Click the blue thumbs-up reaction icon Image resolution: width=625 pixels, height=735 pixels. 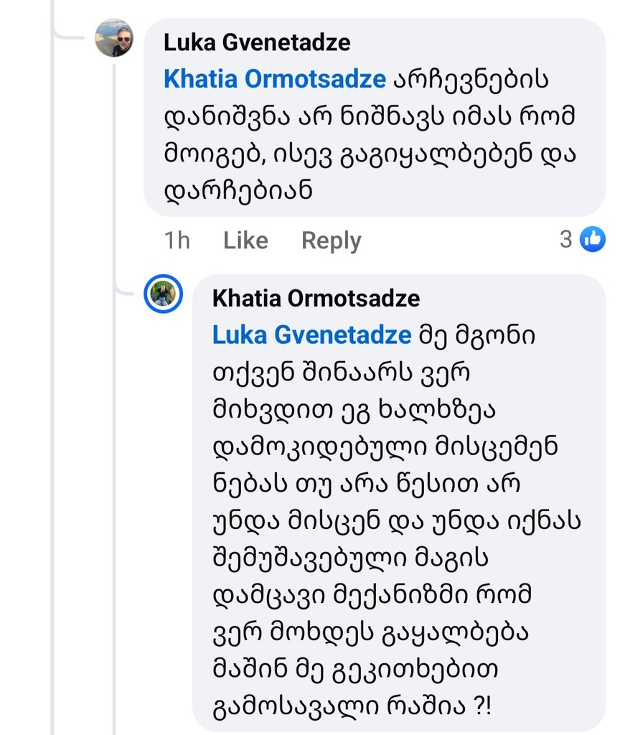[x=593, y=239]
